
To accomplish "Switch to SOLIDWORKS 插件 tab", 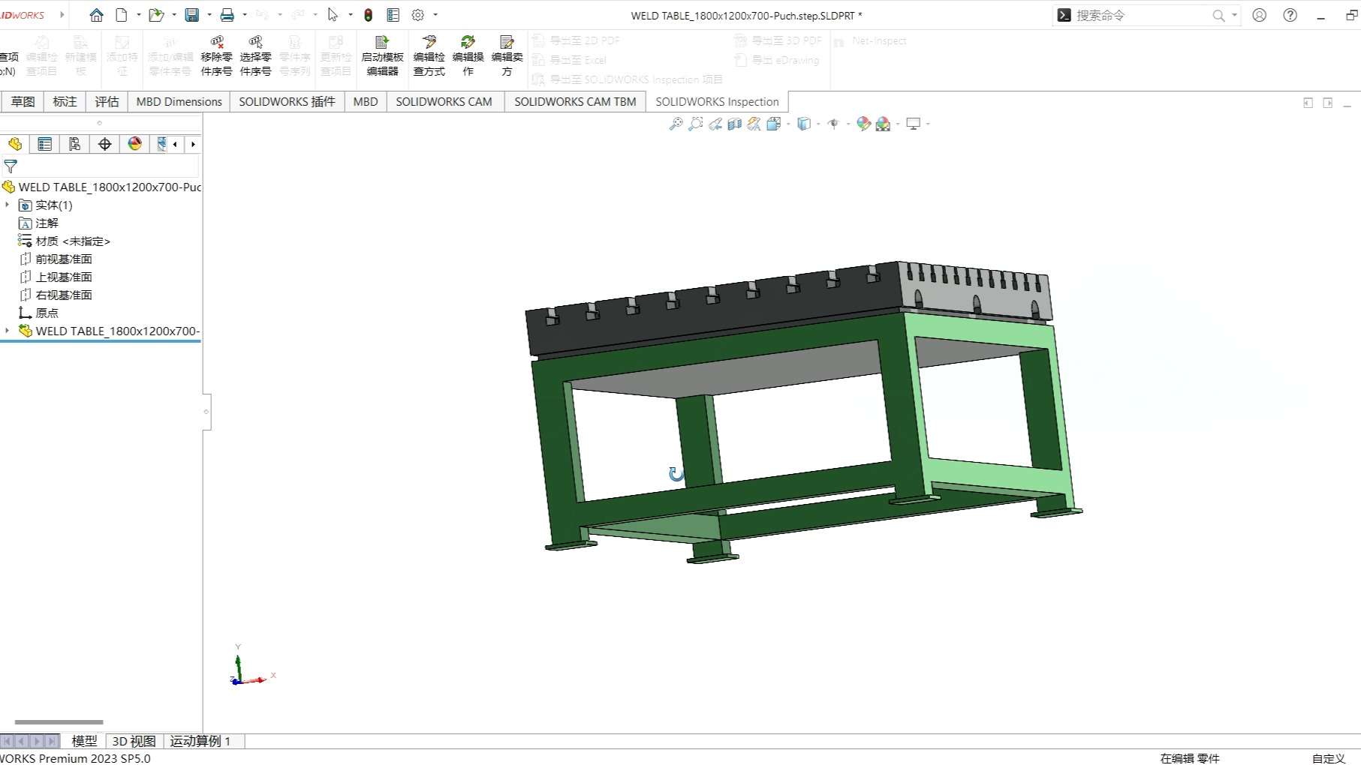I will [287, 101].
